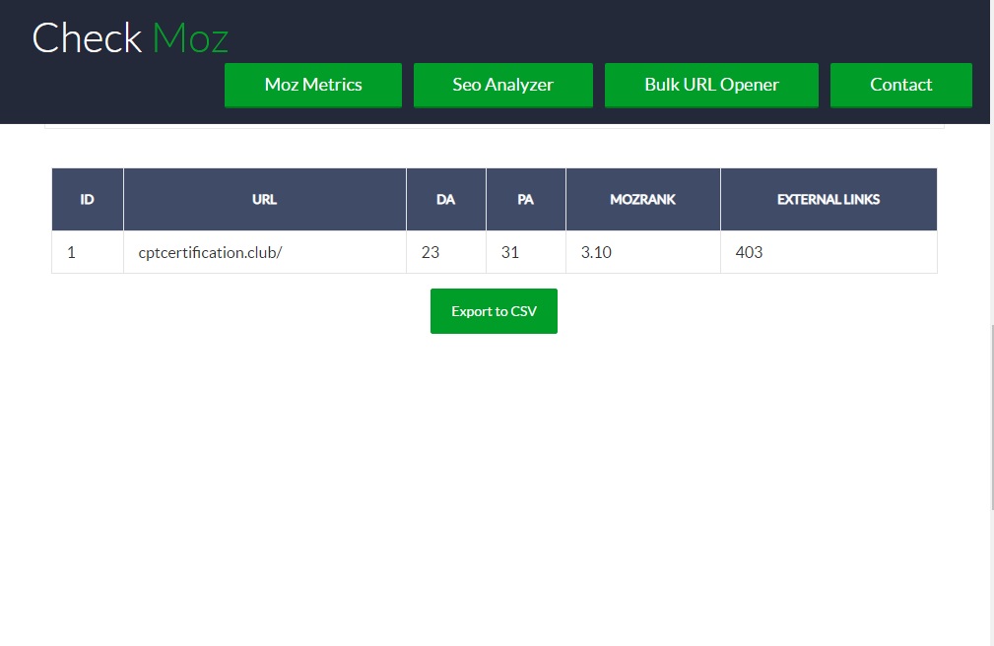Open the Moz Metrics page

(x=313, y=85)
